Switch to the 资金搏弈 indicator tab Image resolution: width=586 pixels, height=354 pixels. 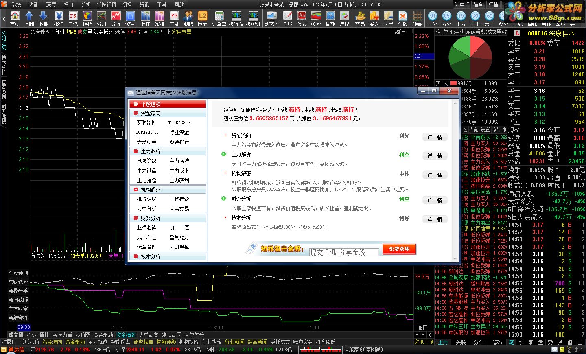(126, 335)
